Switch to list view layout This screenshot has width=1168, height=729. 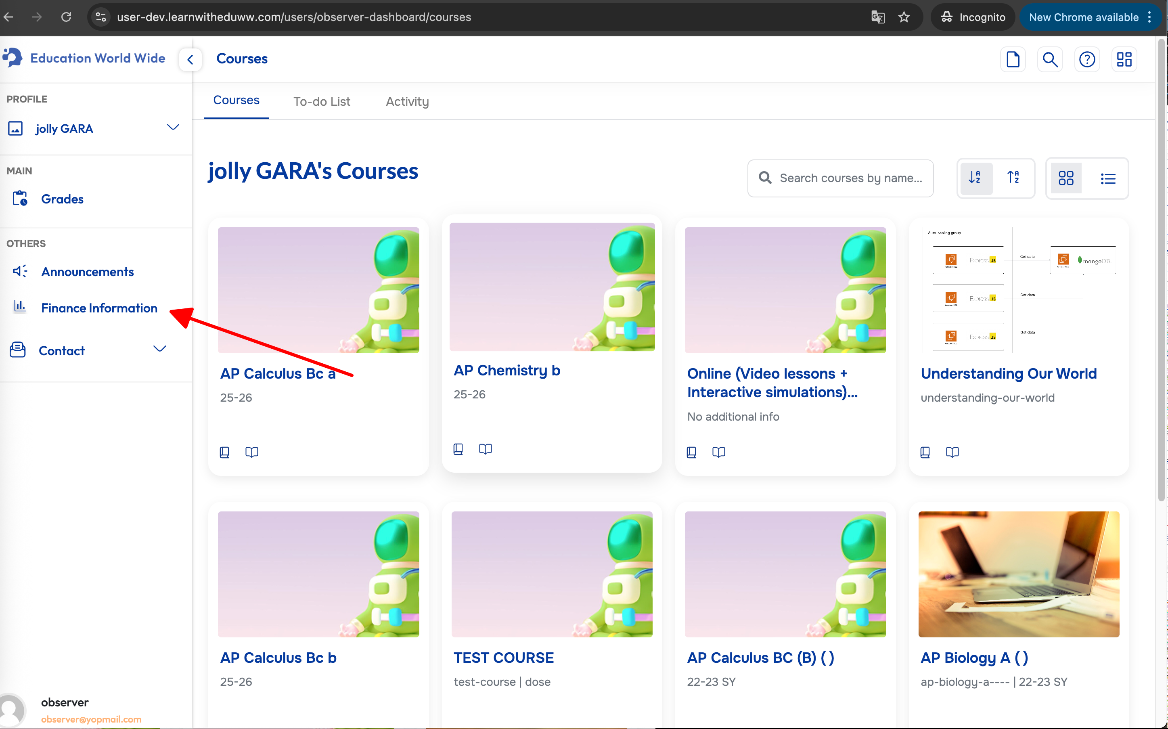(1108, 179)
